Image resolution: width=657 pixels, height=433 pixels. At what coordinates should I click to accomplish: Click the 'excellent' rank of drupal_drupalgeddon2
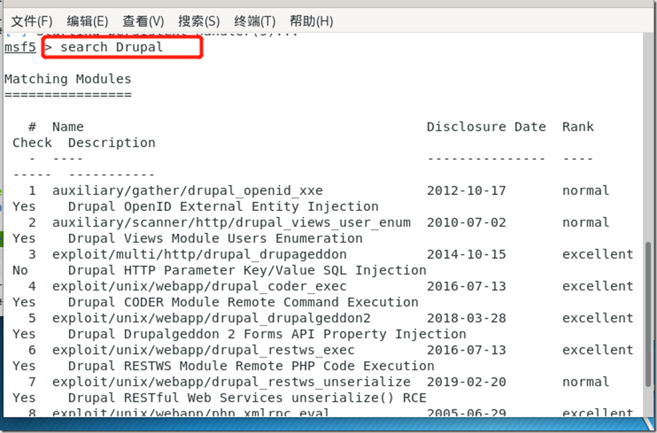(x=598, y=318)
